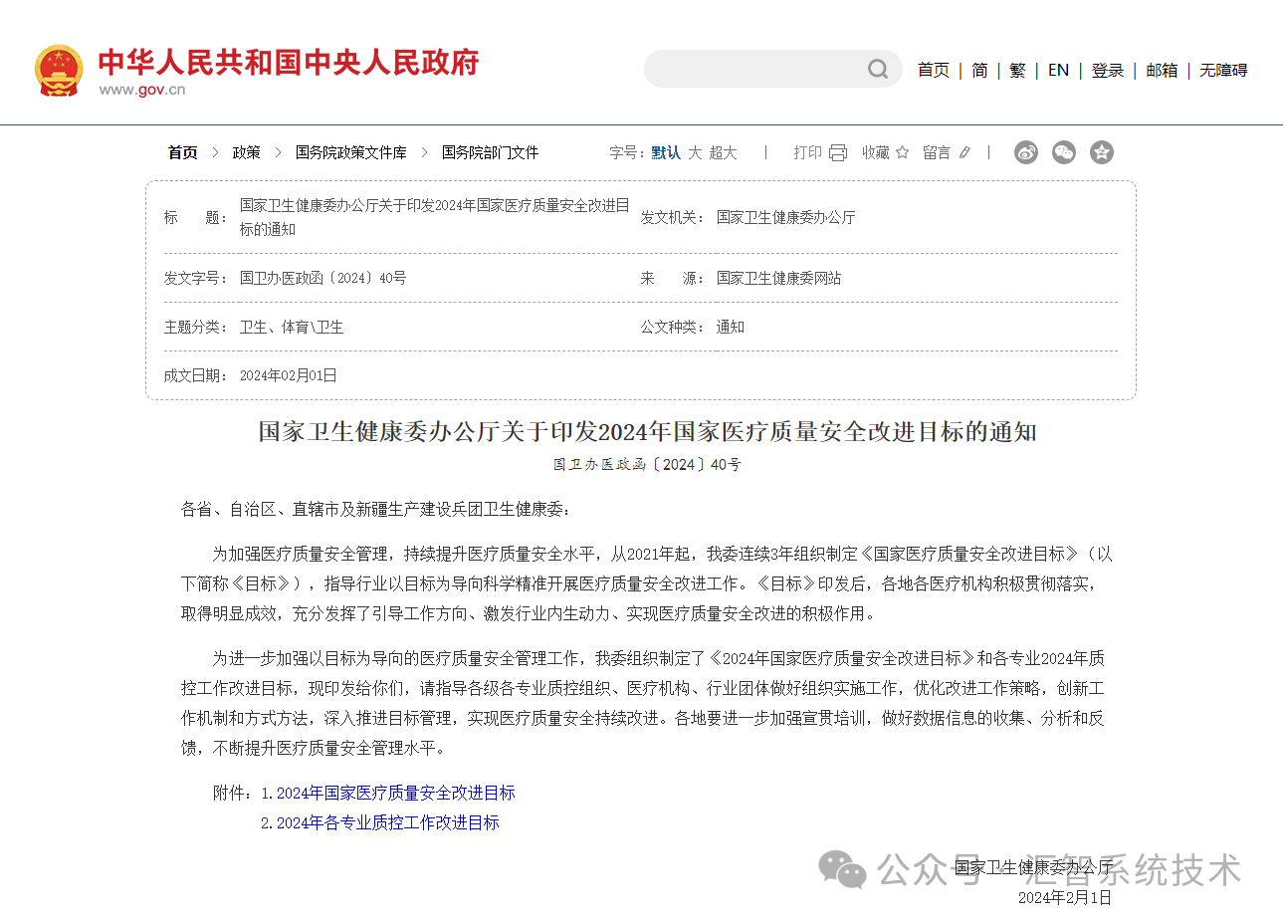Click the printer icon

click(838, 152)
